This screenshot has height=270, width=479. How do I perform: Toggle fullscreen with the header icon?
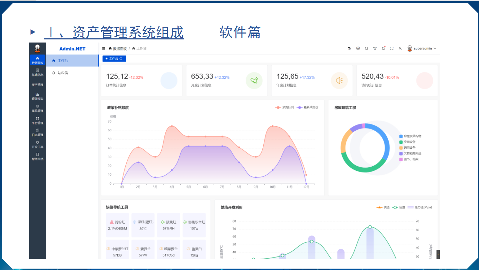point(392,48)
